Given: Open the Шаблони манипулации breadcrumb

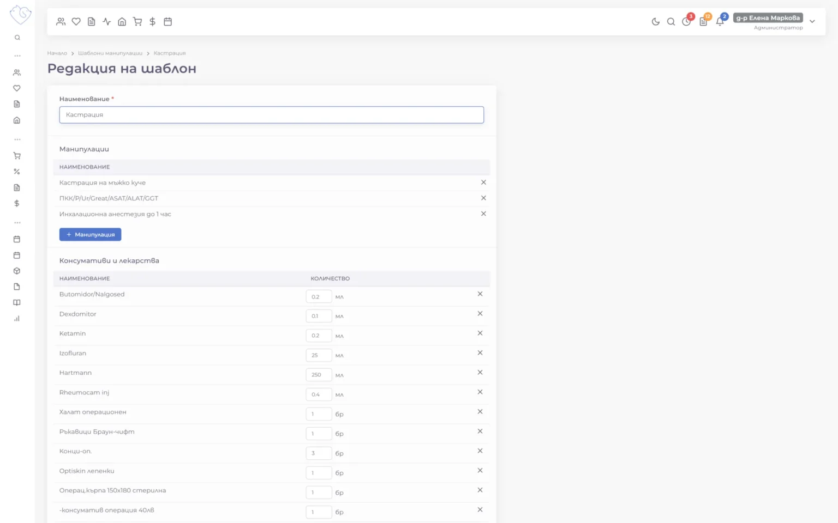Looking at the screenshot, I should [110, 53].
